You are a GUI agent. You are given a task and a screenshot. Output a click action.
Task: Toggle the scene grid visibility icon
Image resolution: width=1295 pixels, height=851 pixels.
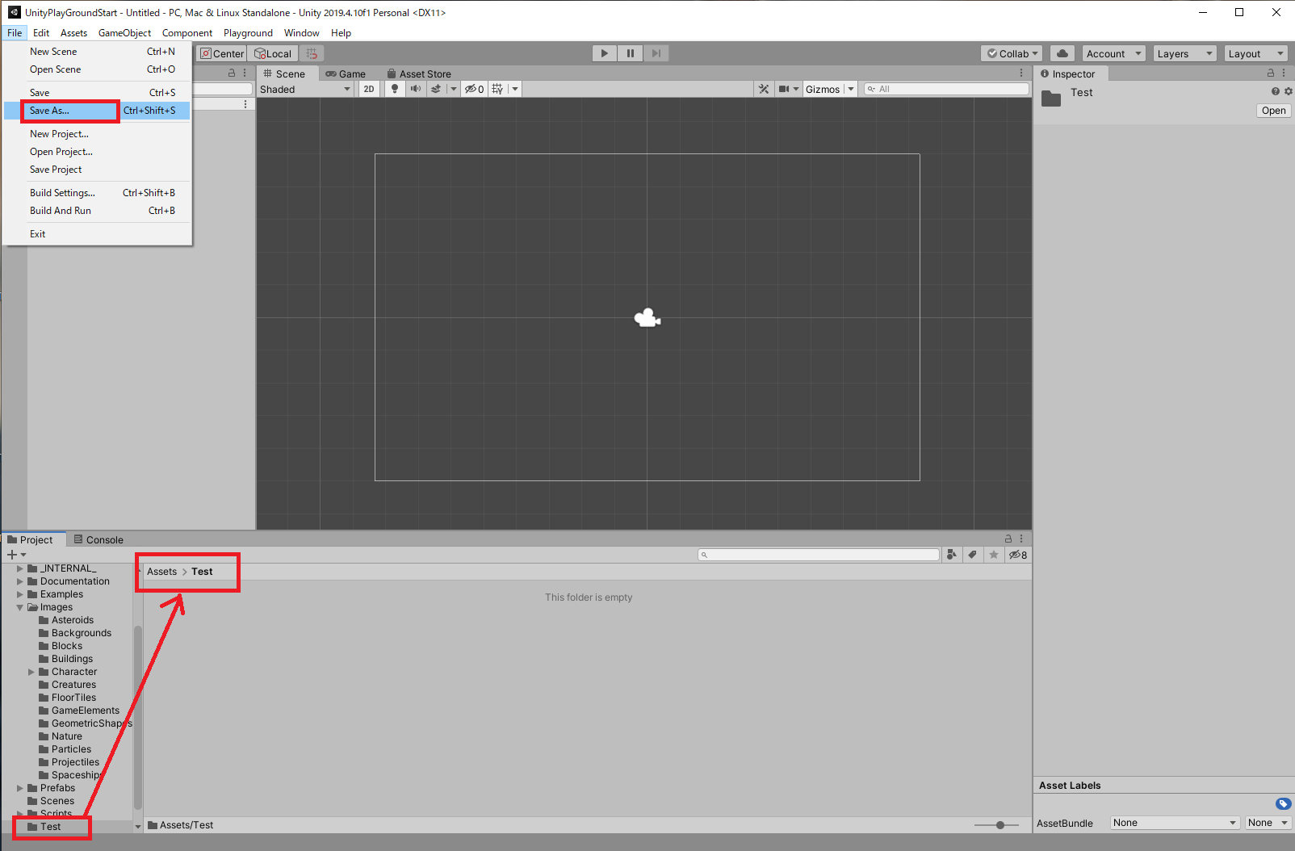(x=497, y=89)
